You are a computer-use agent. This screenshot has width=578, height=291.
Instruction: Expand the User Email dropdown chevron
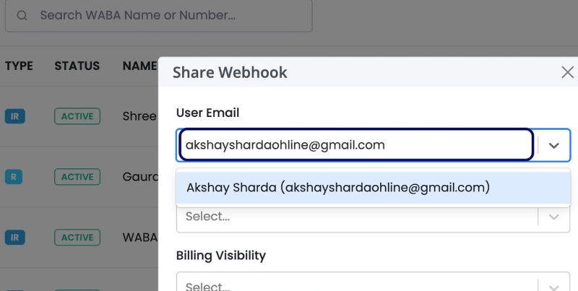click(554, 145)
